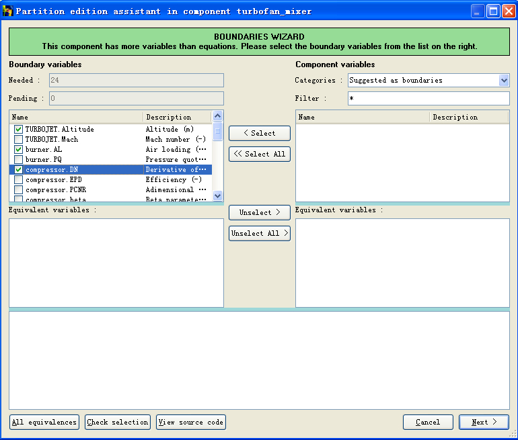Sort boundary list by Description column header
This screenshot has width=518, height=440.
tap(178, 117)
